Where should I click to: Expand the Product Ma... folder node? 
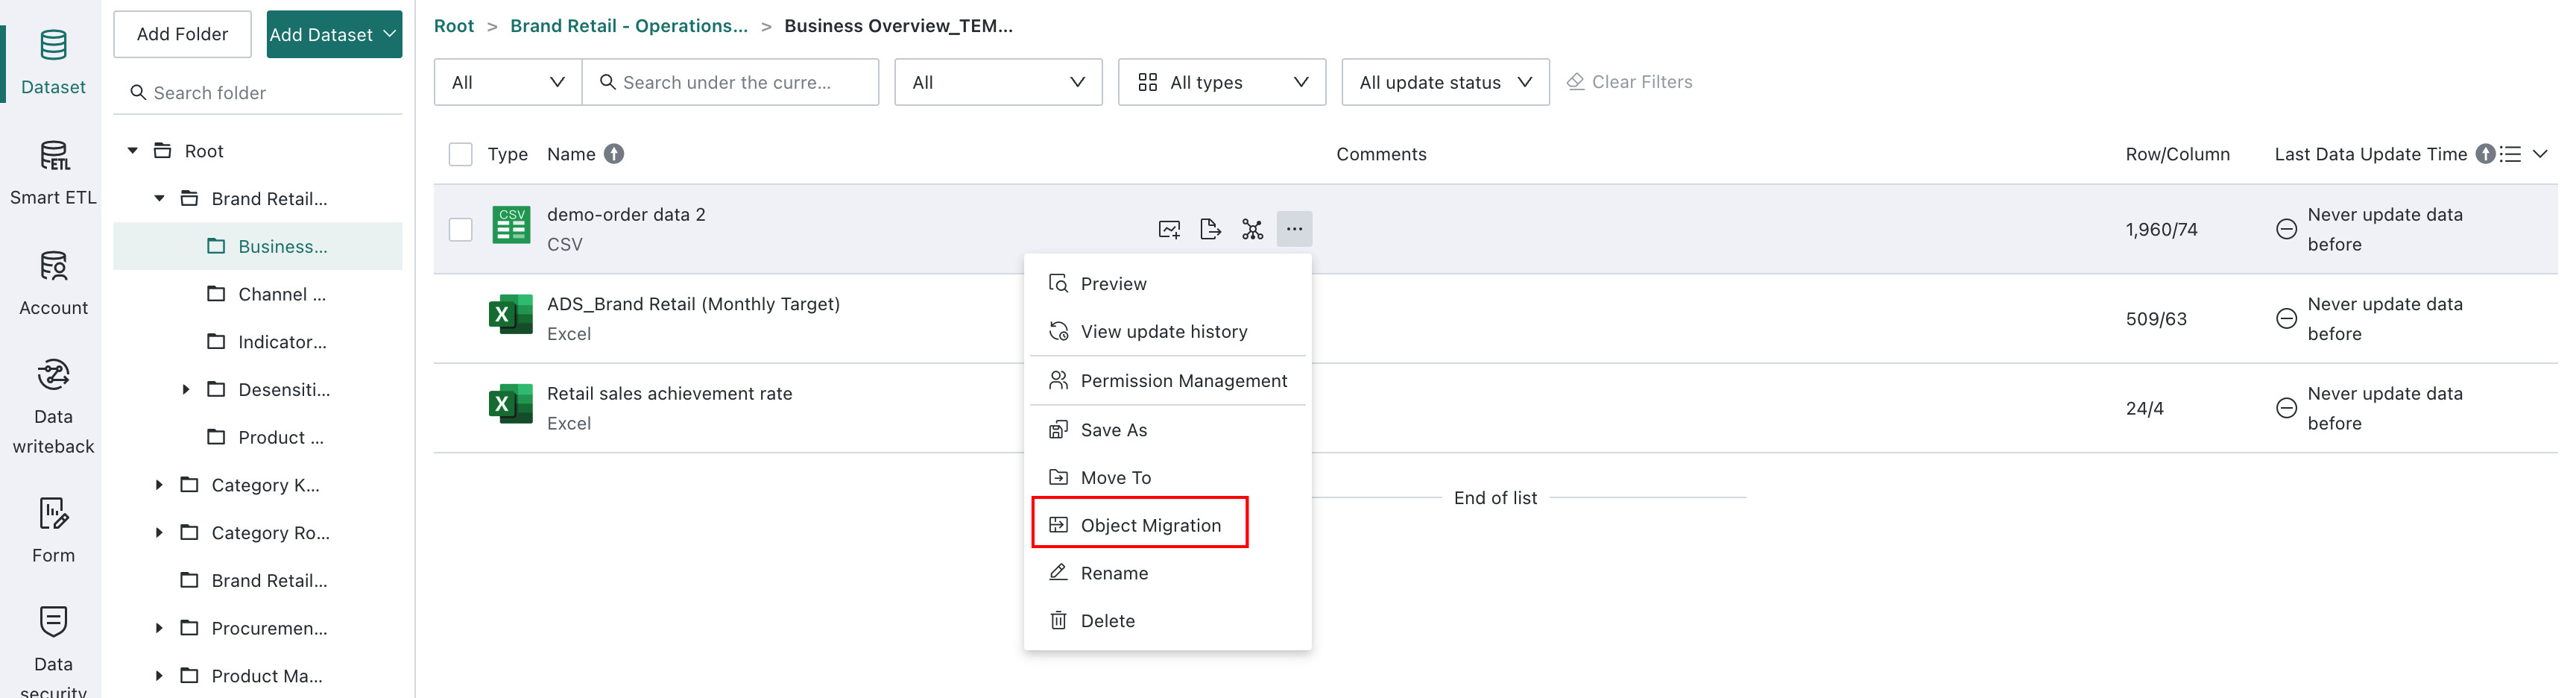coord(159,676)
